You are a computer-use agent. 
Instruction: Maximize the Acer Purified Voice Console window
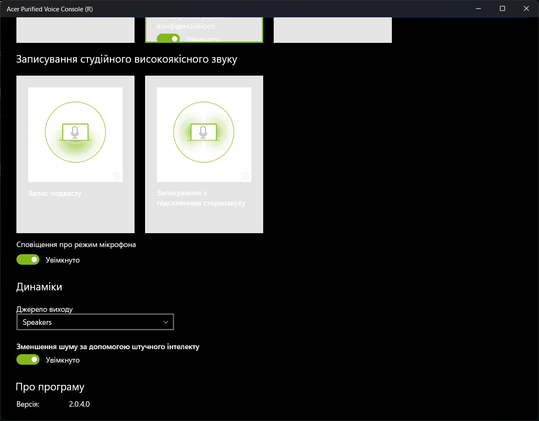502,8
